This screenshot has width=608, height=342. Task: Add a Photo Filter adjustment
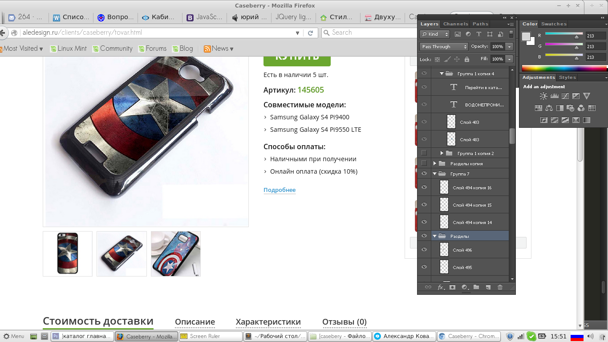570,108
